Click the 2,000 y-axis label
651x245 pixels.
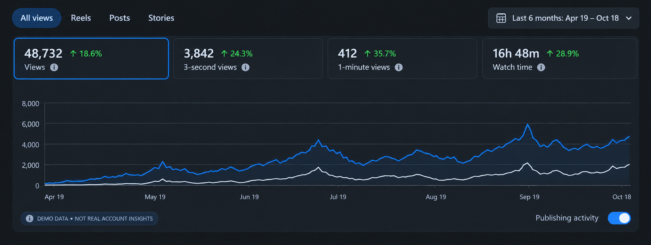[31, 165]
